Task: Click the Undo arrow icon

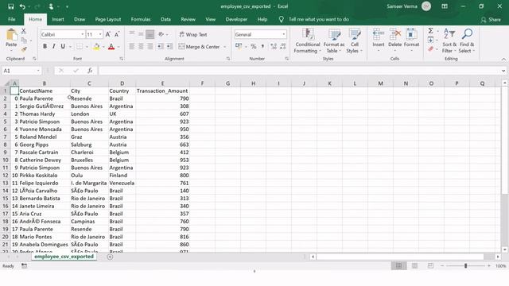Action: pyautogui.click(x=22, y=6)
